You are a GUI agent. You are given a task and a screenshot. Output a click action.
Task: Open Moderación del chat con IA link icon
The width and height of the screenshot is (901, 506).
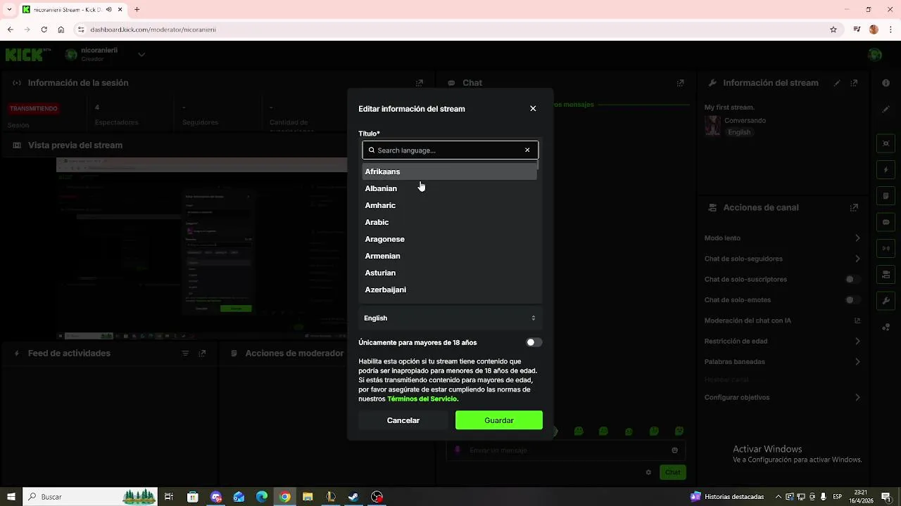pyautogui.click(x=857, y=320)
